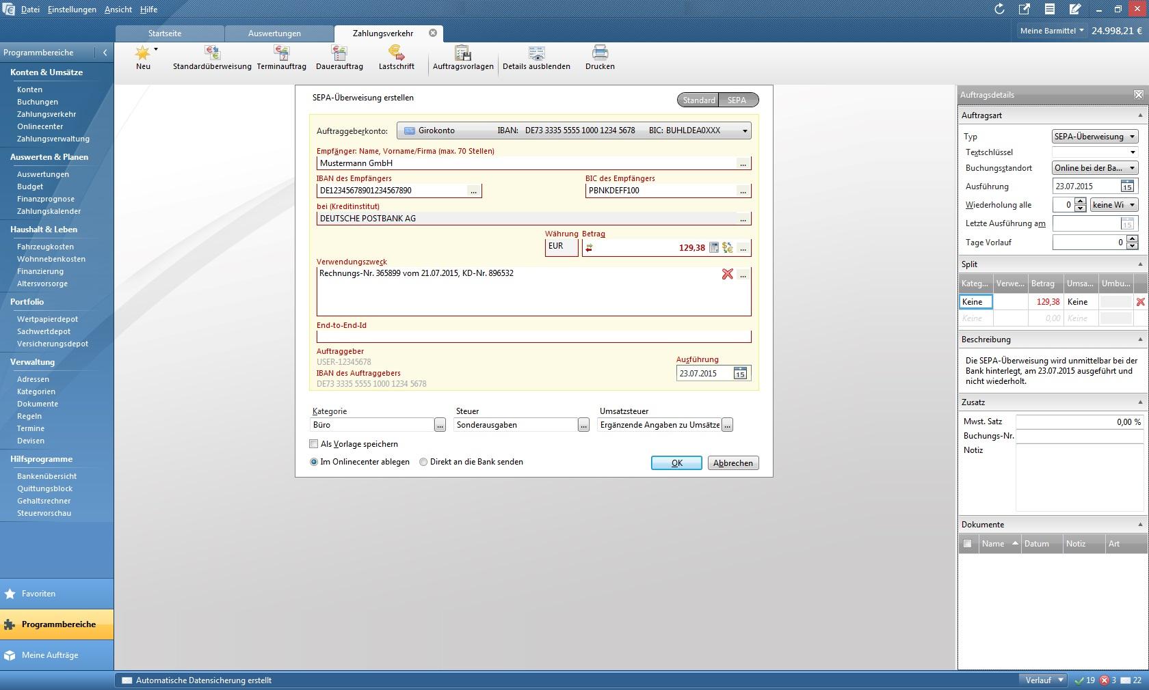
Task: Choose Im Onlinecenter ablegen option
Action: coord(314,463)
